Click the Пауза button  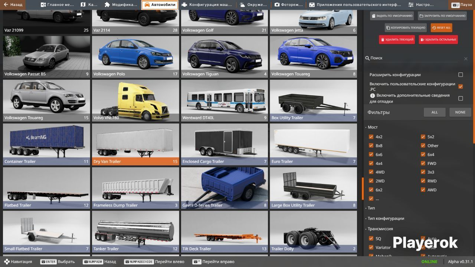462,5
